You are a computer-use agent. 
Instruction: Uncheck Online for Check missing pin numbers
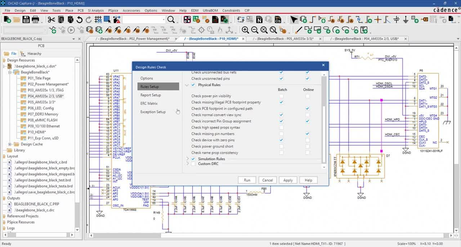(x=308, y=134)
